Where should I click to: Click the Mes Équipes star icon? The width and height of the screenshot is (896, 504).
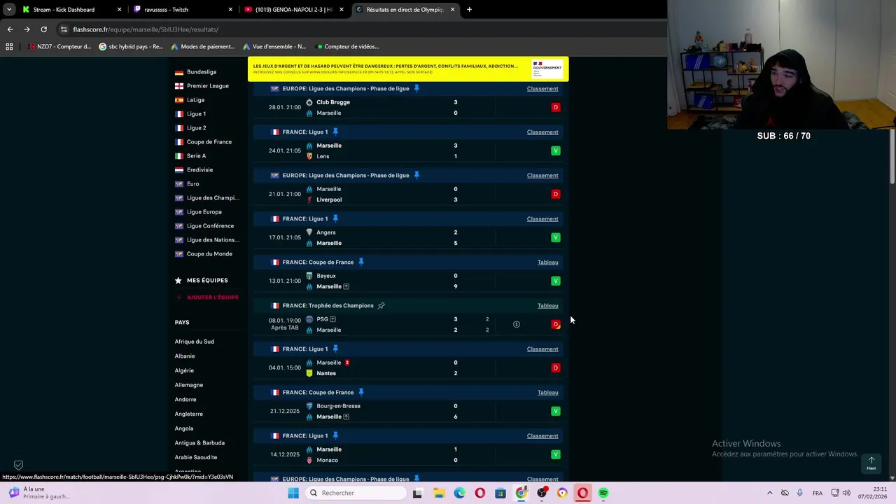[178, 280]
